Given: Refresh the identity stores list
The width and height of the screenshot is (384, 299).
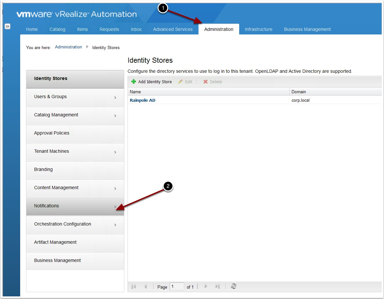Looking at the screenshot, I should click(x=234, y=286).
